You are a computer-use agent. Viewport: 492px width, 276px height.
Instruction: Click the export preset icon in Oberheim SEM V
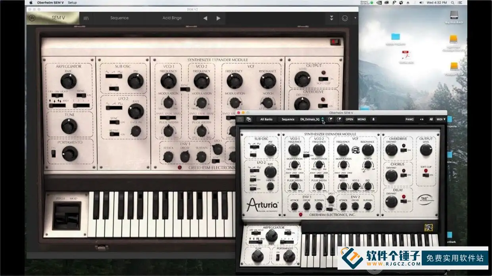point(339,119)
